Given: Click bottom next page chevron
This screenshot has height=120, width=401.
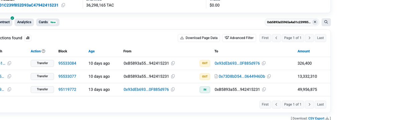Looking at the screenshot, I should tap(309, 104).
